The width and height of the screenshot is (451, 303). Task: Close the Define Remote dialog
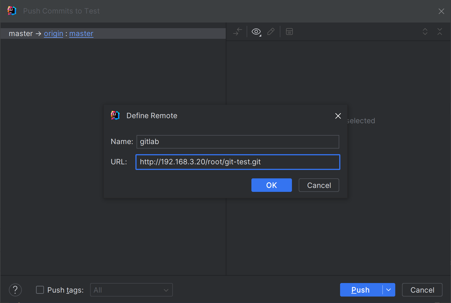pos(338,116)
